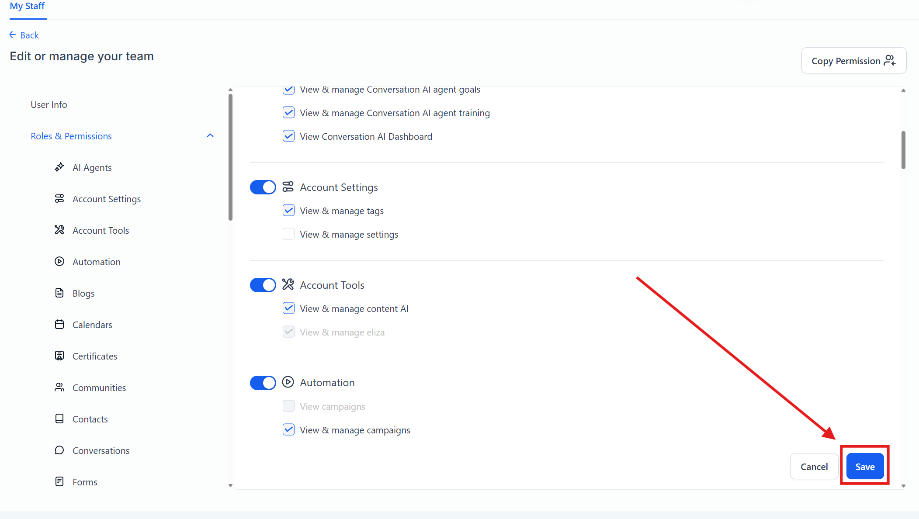This screenshot has width=919, height=519.
Task: Open the Copy Permission button
Action: [853, 61]
